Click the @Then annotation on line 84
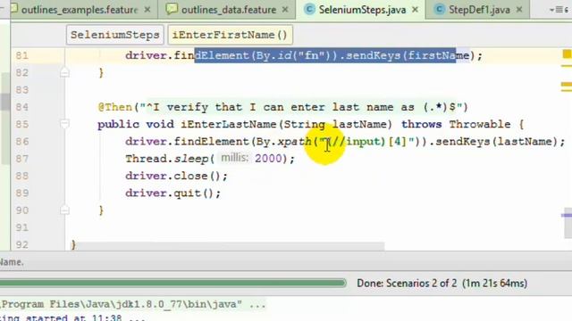The height and width of the screenshot is (321, 572). 115,107
